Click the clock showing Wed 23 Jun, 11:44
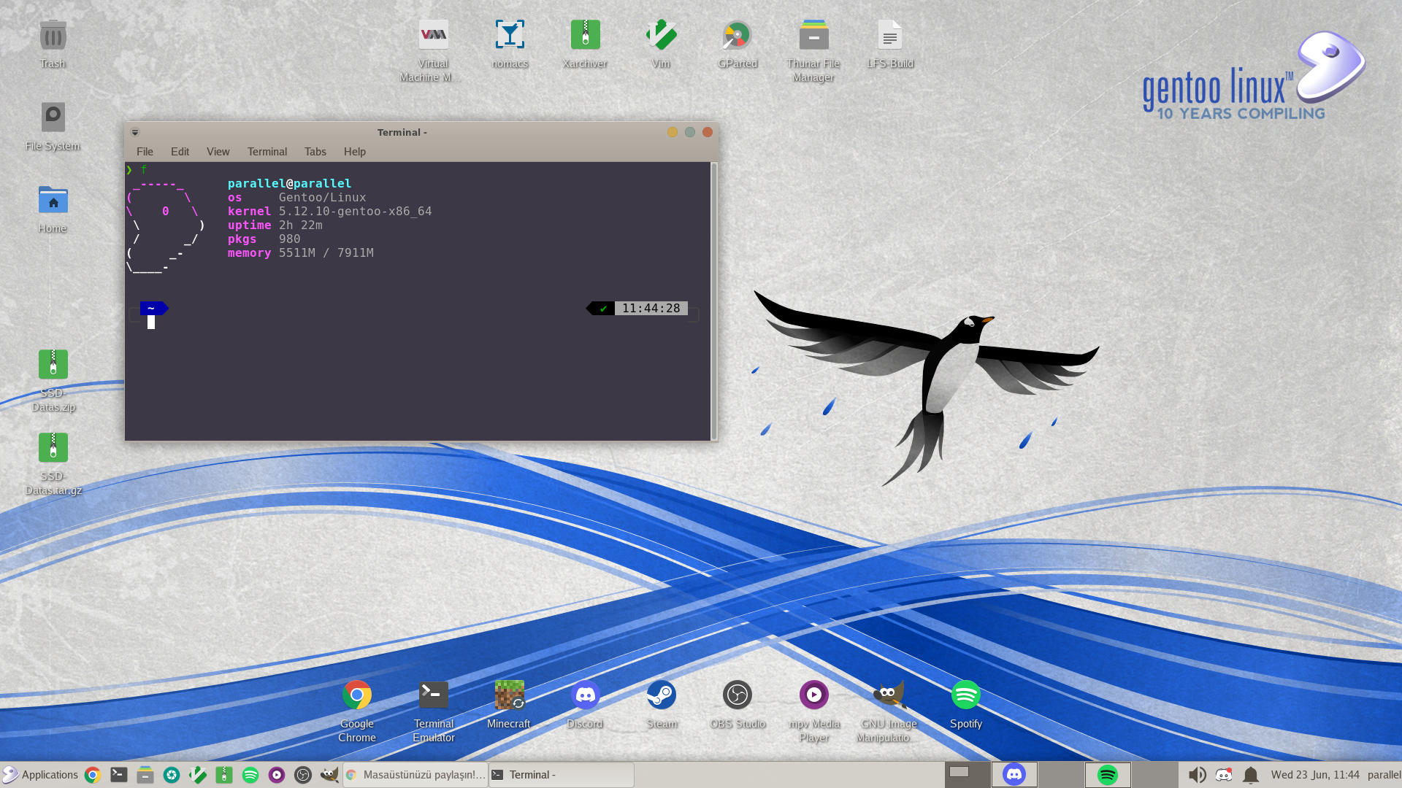 (1315, 775)
